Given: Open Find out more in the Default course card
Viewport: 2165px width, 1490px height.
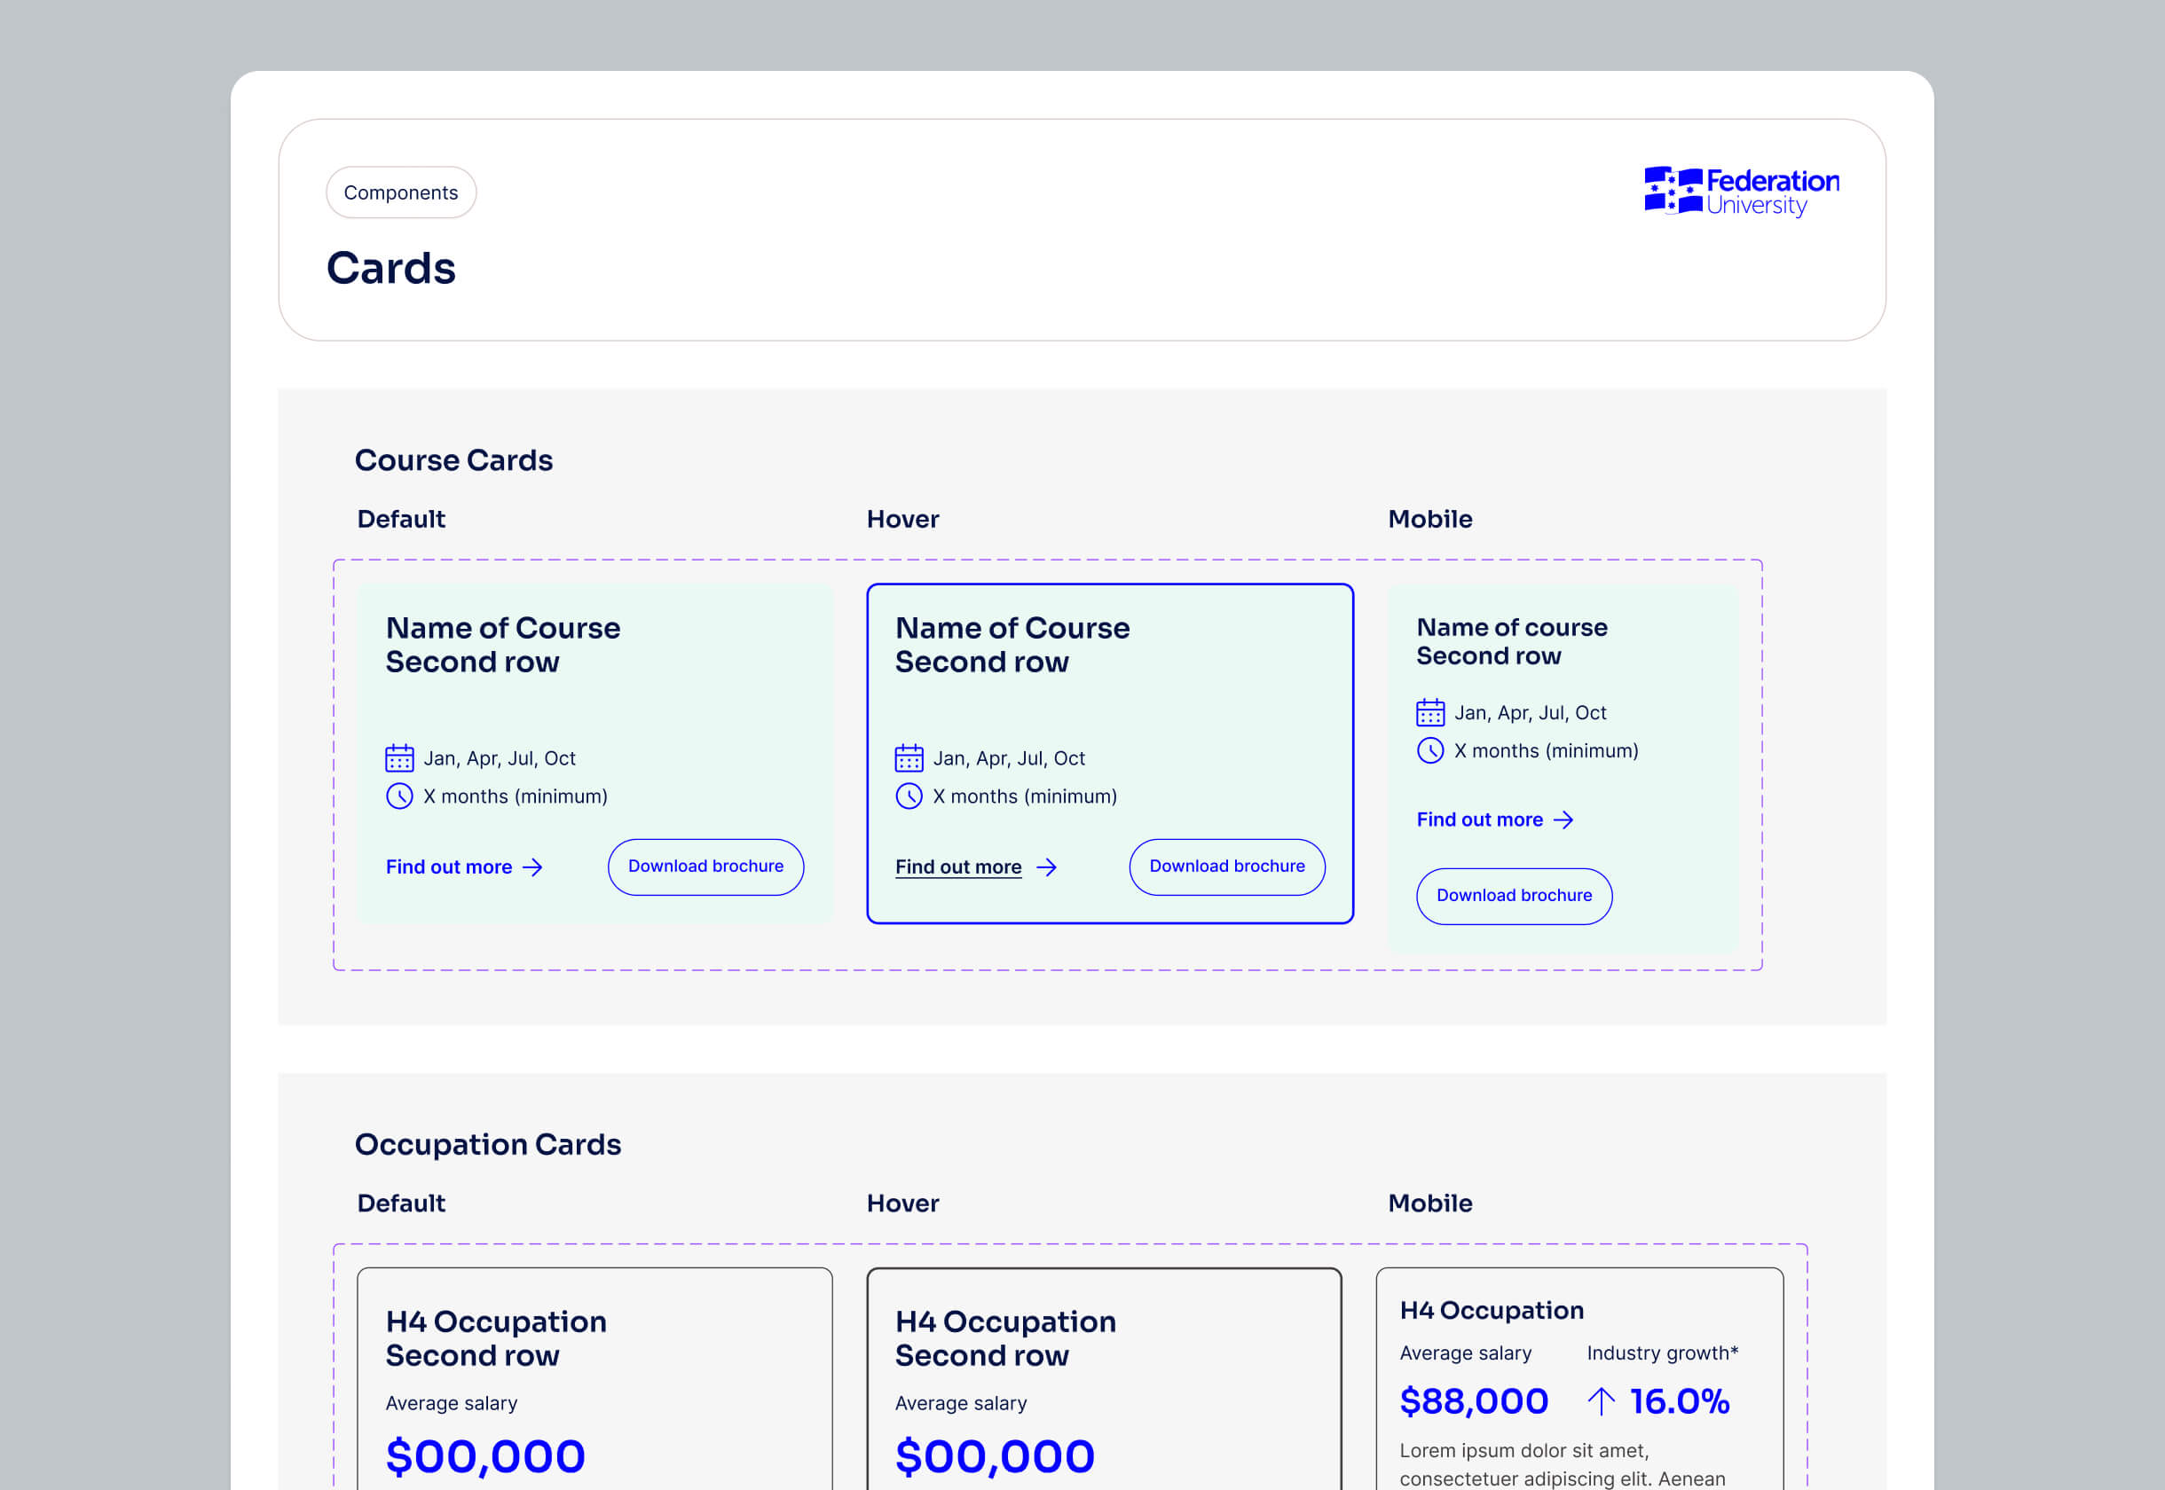Looking at the screenshot, I should tap(464, 867).
